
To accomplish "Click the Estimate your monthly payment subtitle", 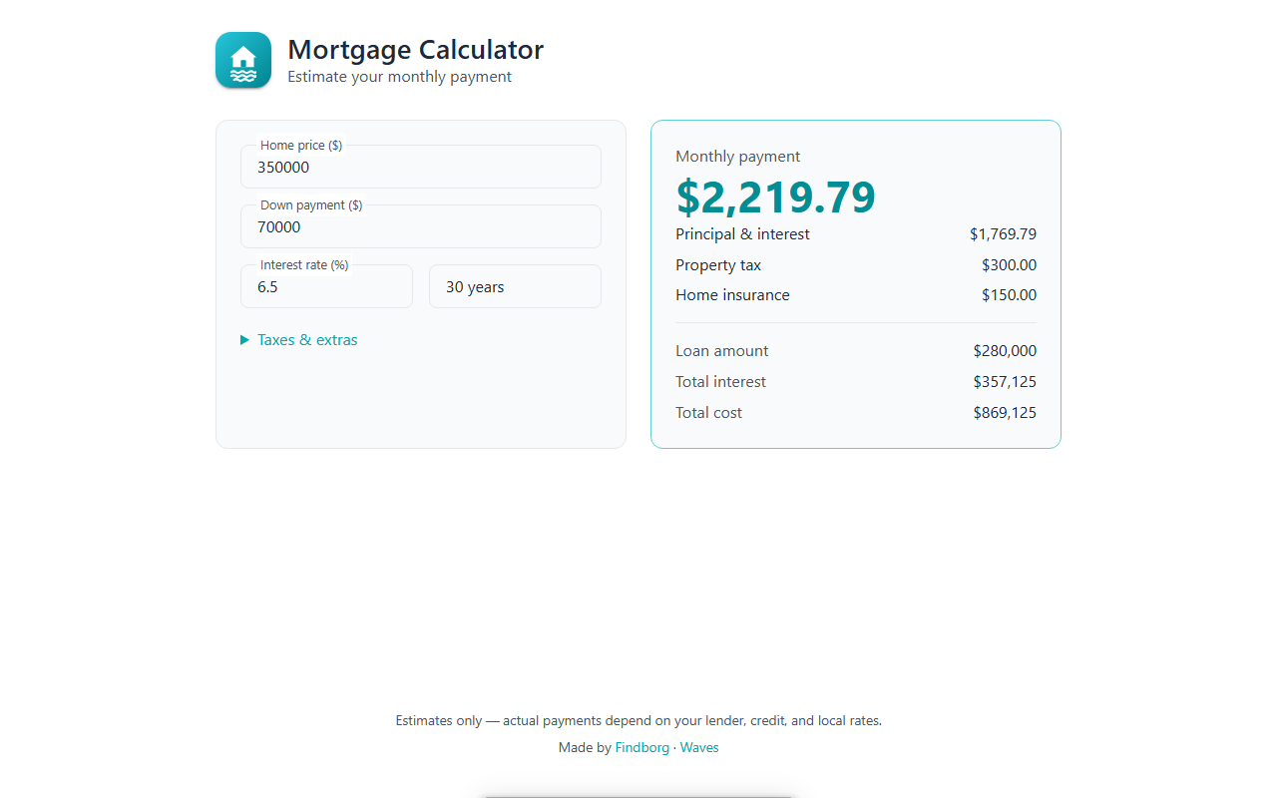I will (x=399, y=77).
